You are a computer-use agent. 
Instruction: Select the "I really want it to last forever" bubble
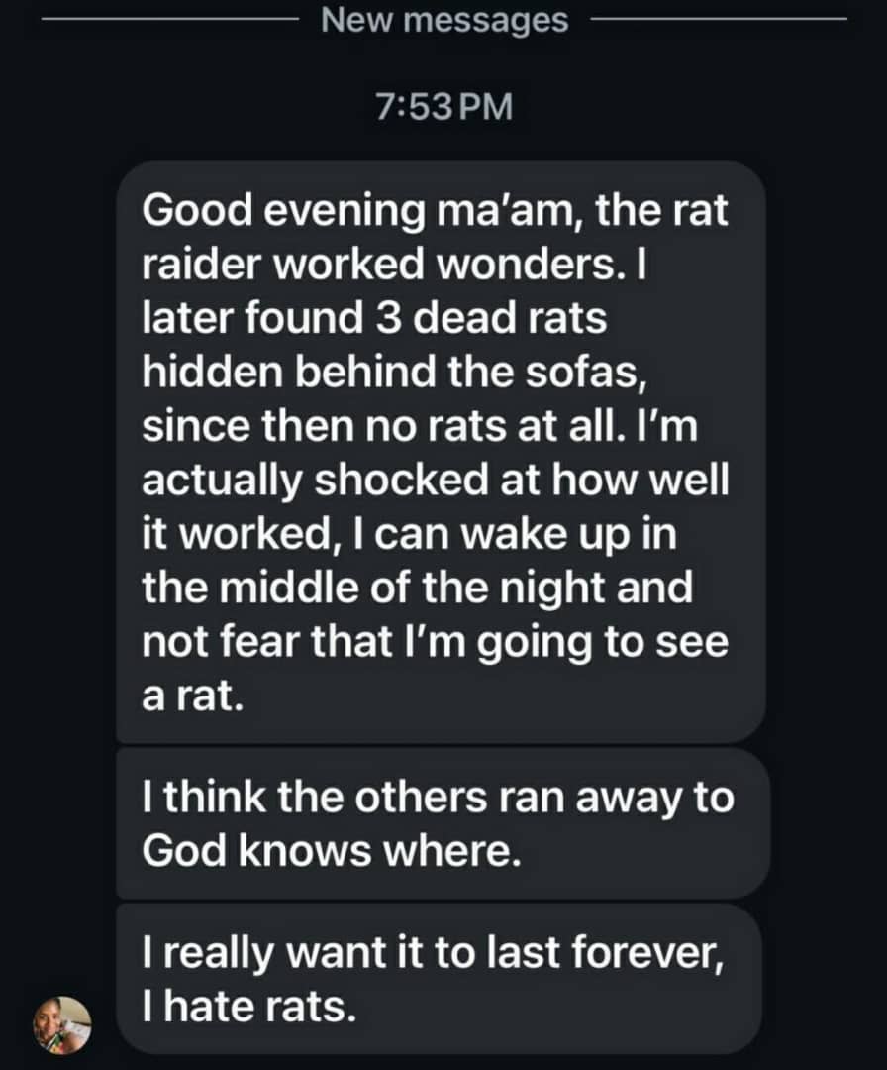[x=439, y=978]
